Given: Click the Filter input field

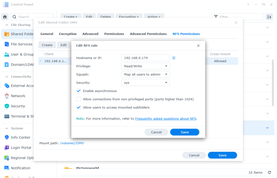Looking at the screenshot, I should coord(238,17).
